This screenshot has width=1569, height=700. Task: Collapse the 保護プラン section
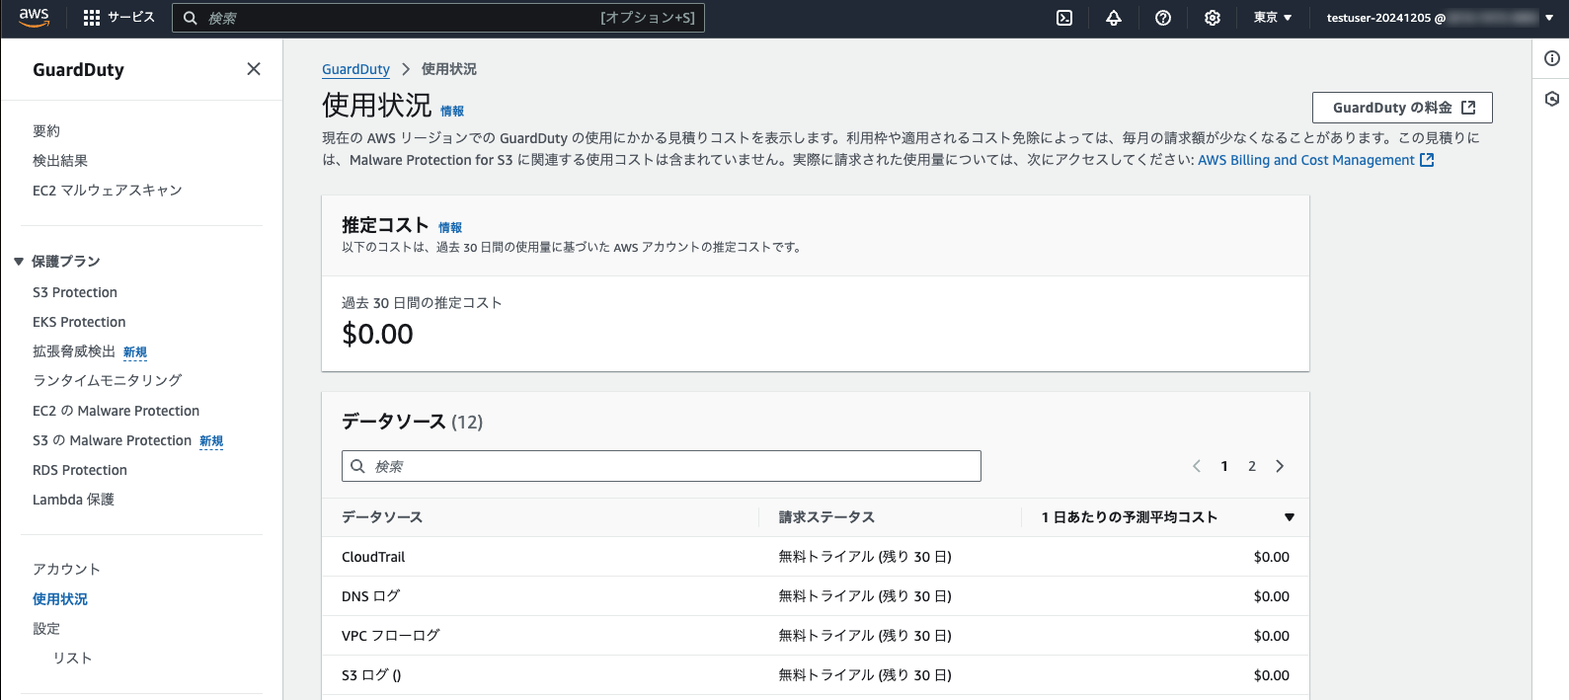click(x=19, y=262)
